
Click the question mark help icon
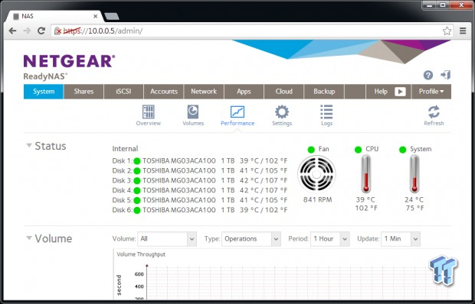tap(428, 75)
